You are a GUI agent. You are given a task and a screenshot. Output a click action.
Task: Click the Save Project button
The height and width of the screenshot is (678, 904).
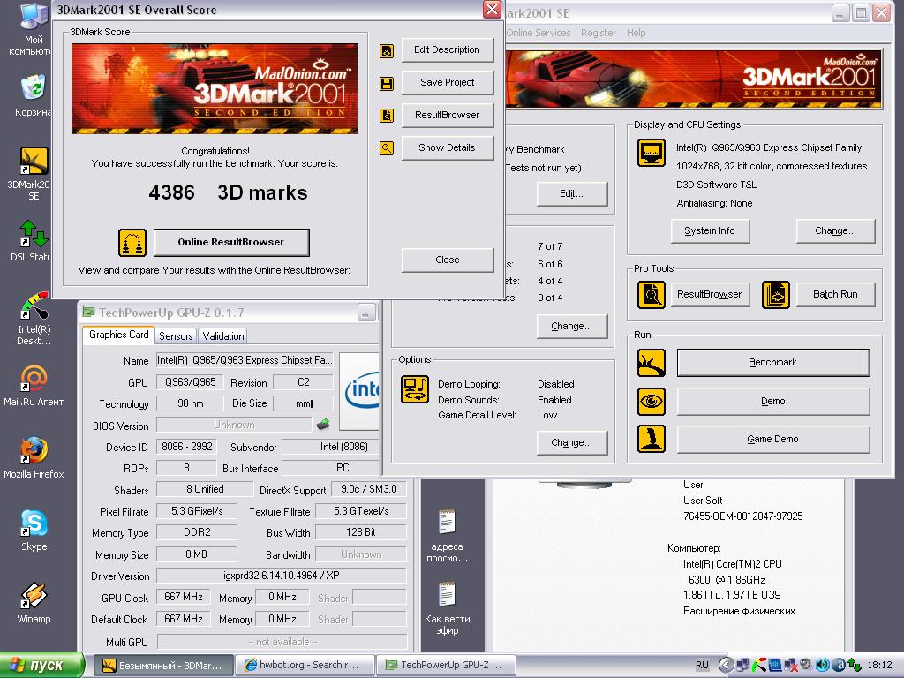click(x=448, y=82)
